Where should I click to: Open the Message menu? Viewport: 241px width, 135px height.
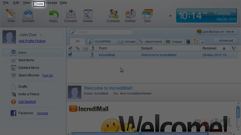pyautogui.click(x=51, y=3)
